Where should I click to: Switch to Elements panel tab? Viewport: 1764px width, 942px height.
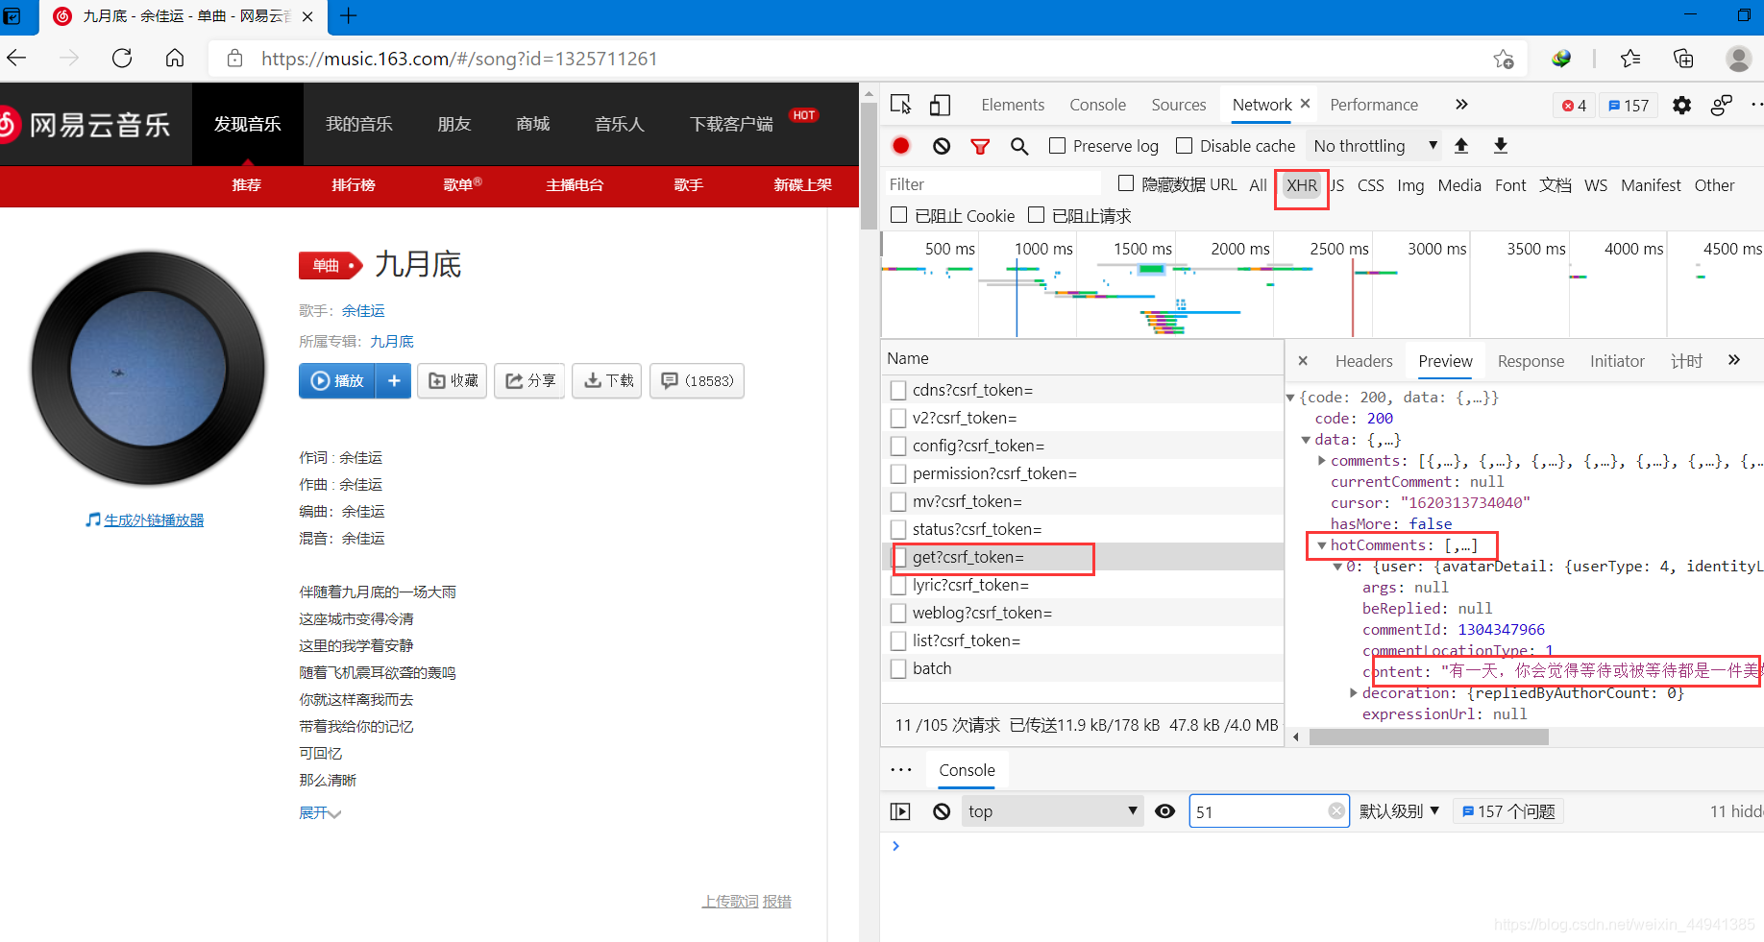(1013, 105)
